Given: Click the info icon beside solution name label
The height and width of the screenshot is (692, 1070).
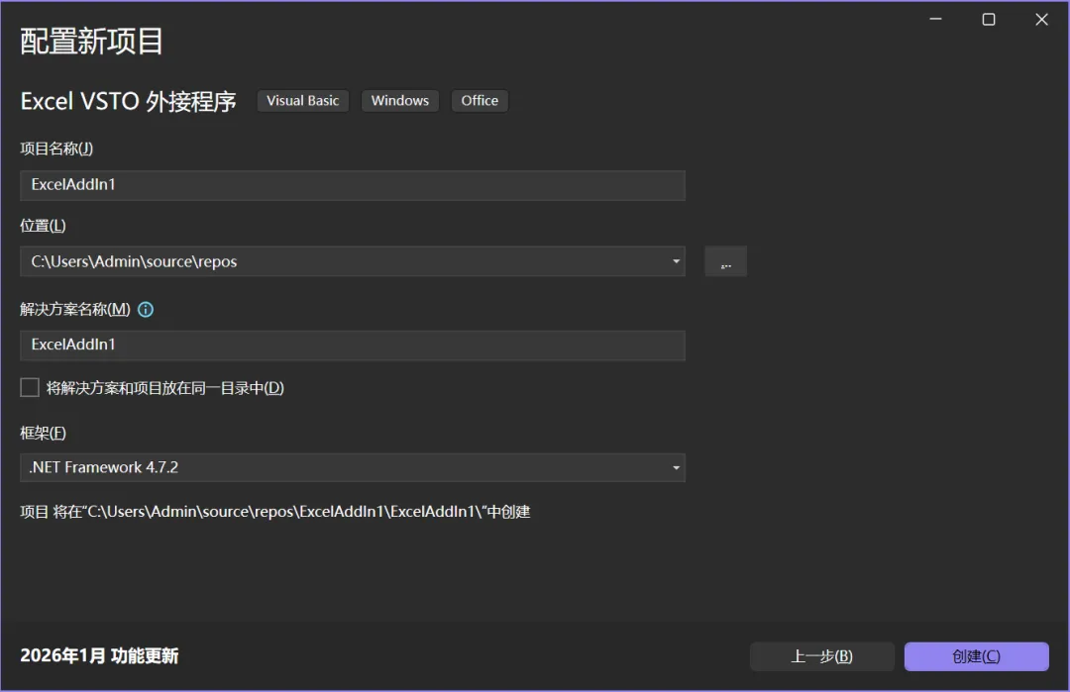Looking at the screenshot, I should [146, 310].
